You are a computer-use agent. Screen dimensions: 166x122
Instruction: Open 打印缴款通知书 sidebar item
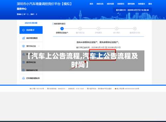pos(31,78)
